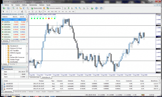Close the Ventana de datos panel

pos(27,67)
